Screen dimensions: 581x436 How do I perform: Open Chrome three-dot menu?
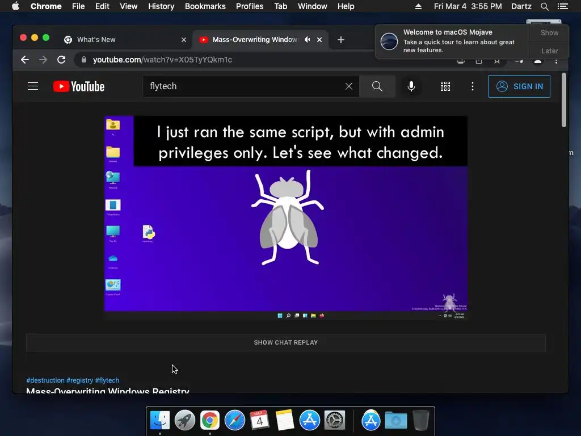pos(556,61)
